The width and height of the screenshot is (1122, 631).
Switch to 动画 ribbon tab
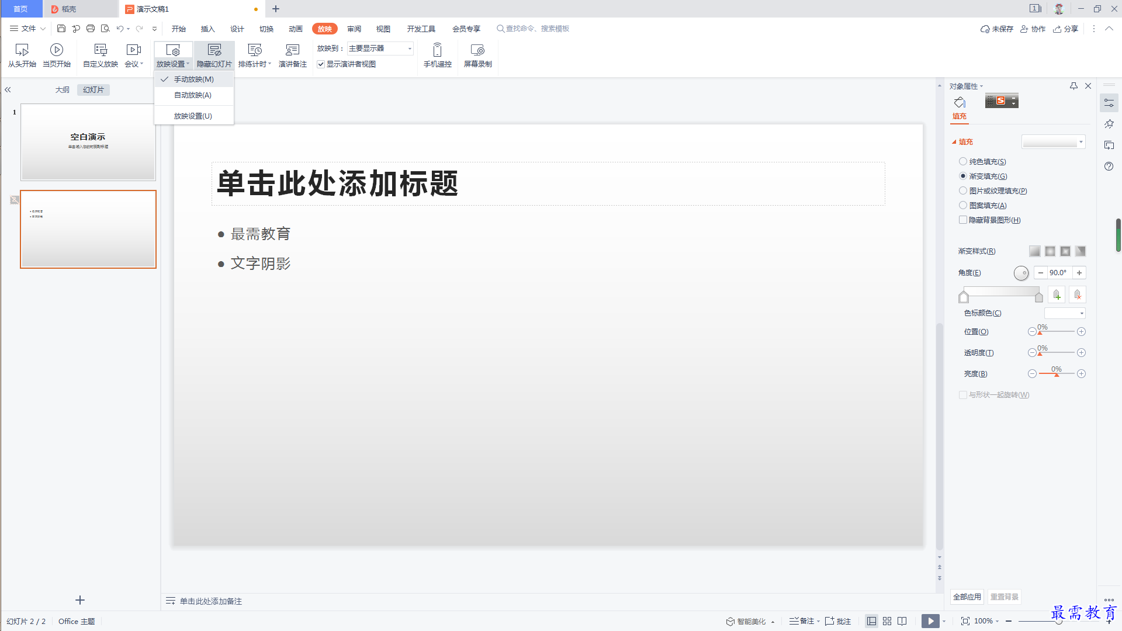point(296,29)
